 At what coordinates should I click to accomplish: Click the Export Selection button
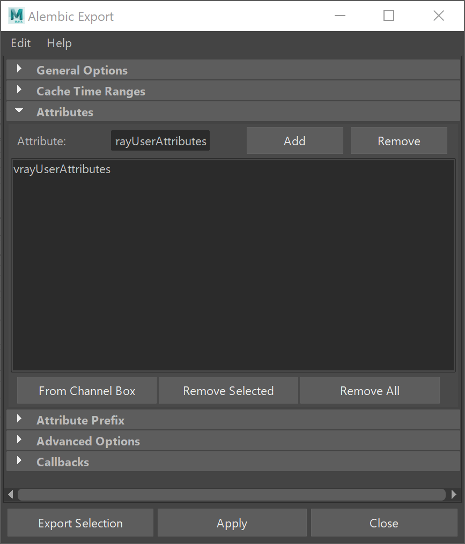pos(80,523)
